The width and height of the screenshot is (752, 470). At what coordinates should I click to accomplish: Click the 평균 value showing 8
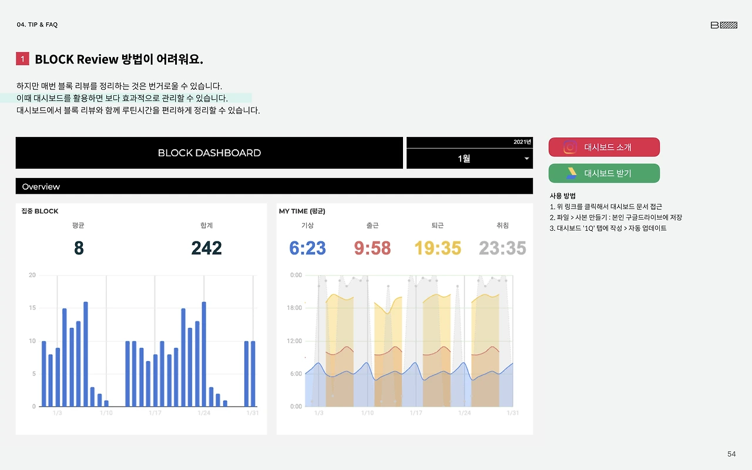click(x=78, y=247)
